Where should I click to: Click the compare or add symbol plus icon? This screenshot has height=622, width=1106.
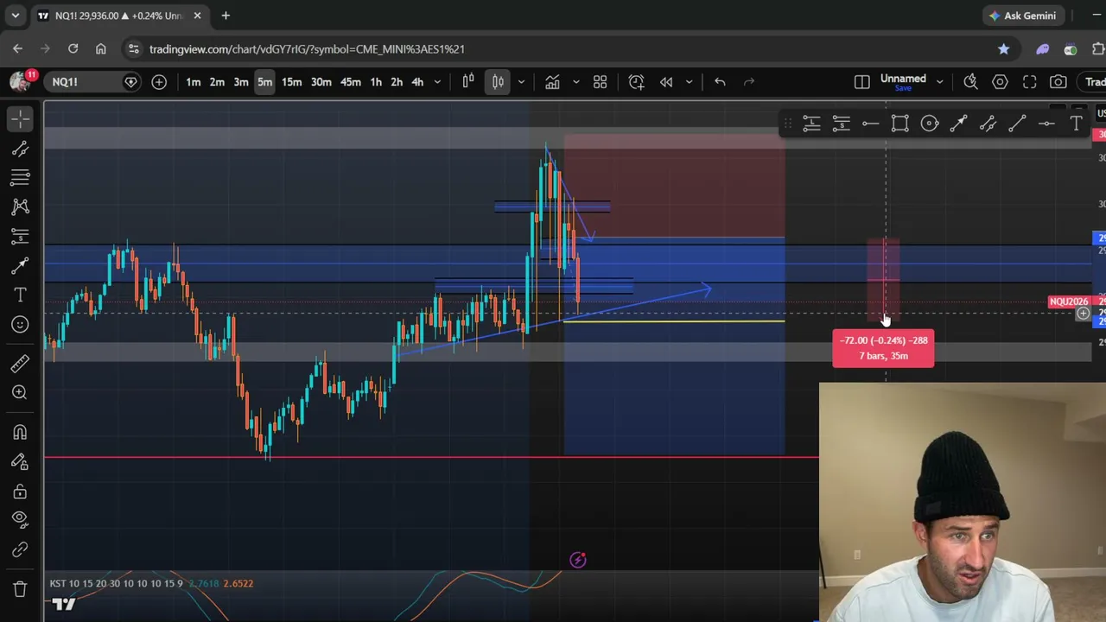[159, 82]
